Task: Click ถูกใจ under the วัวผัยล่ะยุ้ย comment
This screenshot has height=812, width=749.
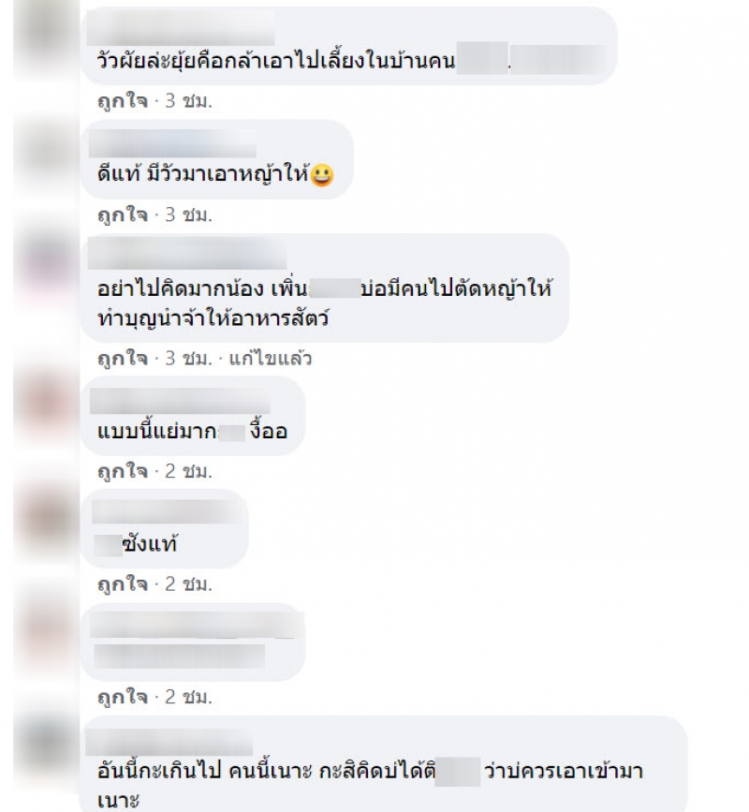Action: click(122, 100)
